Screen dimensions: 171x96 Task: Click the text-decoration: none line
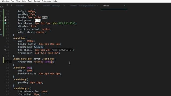33,91
